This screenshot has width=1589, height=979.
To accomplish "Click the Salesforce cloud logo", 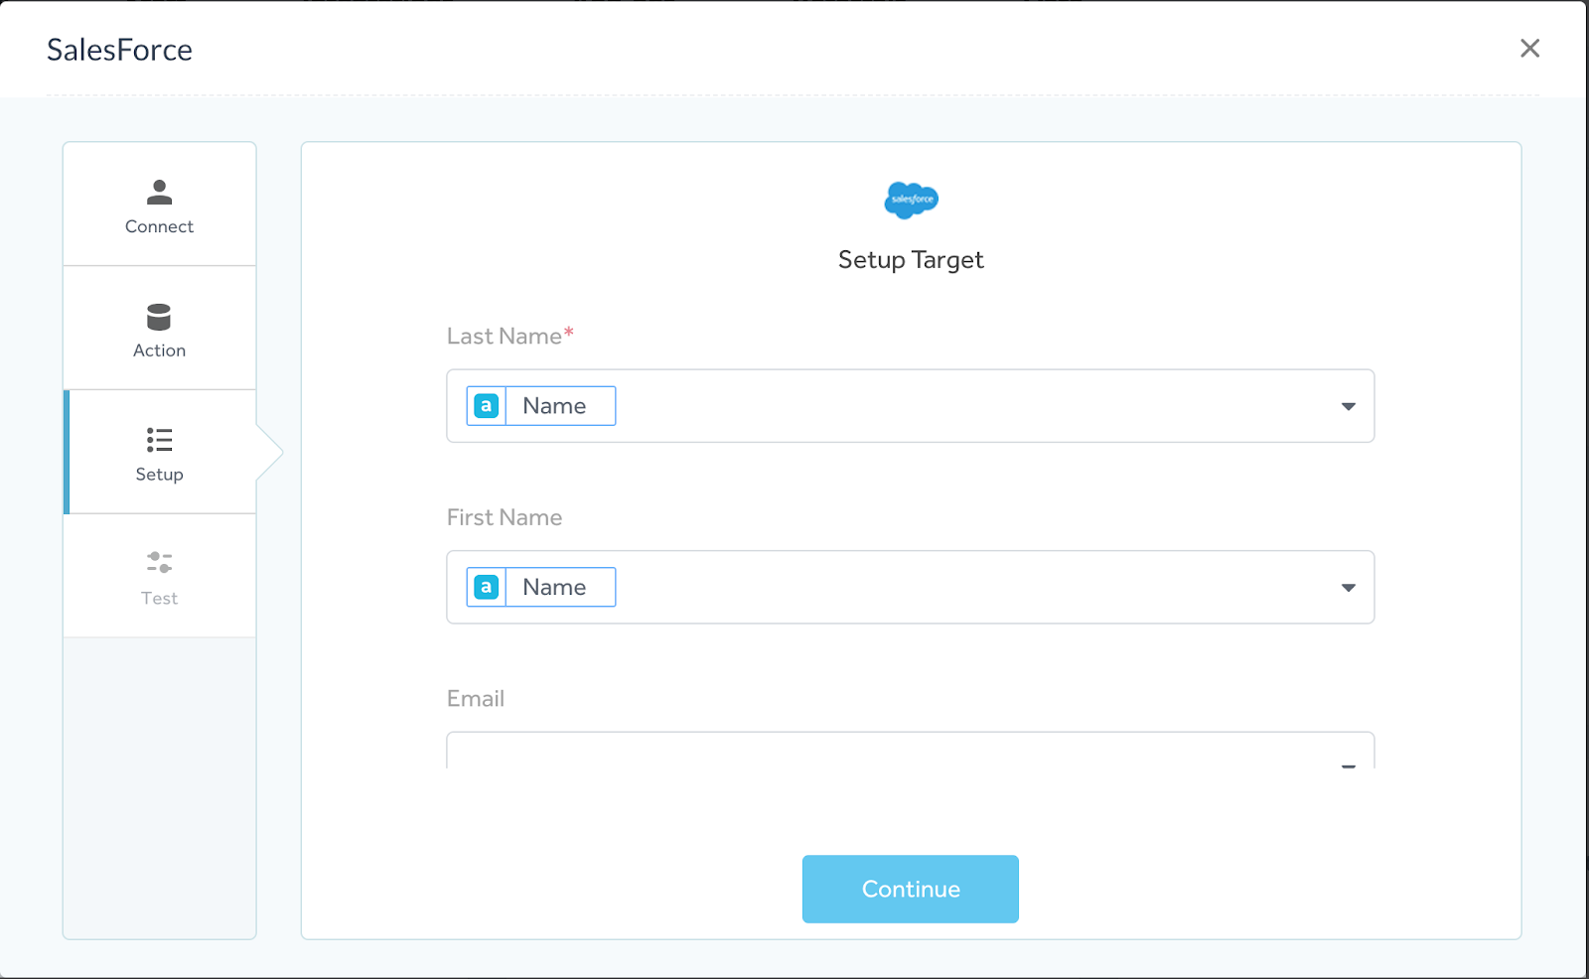I will click(x=911, y=200).
